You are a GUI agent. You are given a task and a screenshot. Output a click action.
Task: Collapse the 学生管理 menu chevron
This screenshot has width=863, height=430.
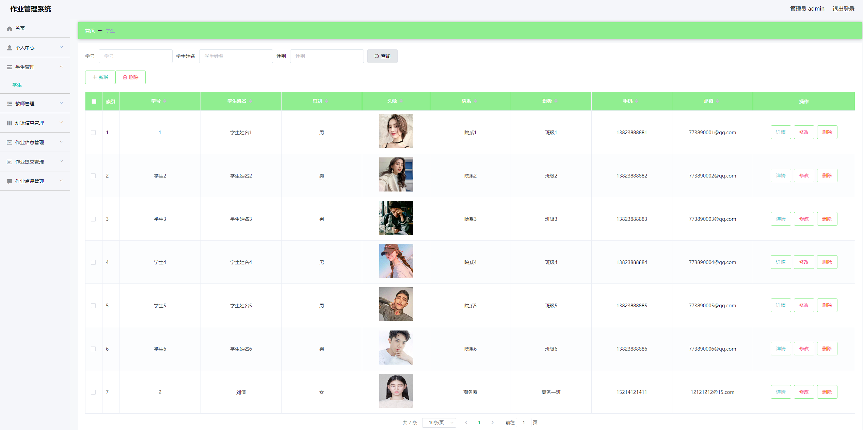click(61, 67)
